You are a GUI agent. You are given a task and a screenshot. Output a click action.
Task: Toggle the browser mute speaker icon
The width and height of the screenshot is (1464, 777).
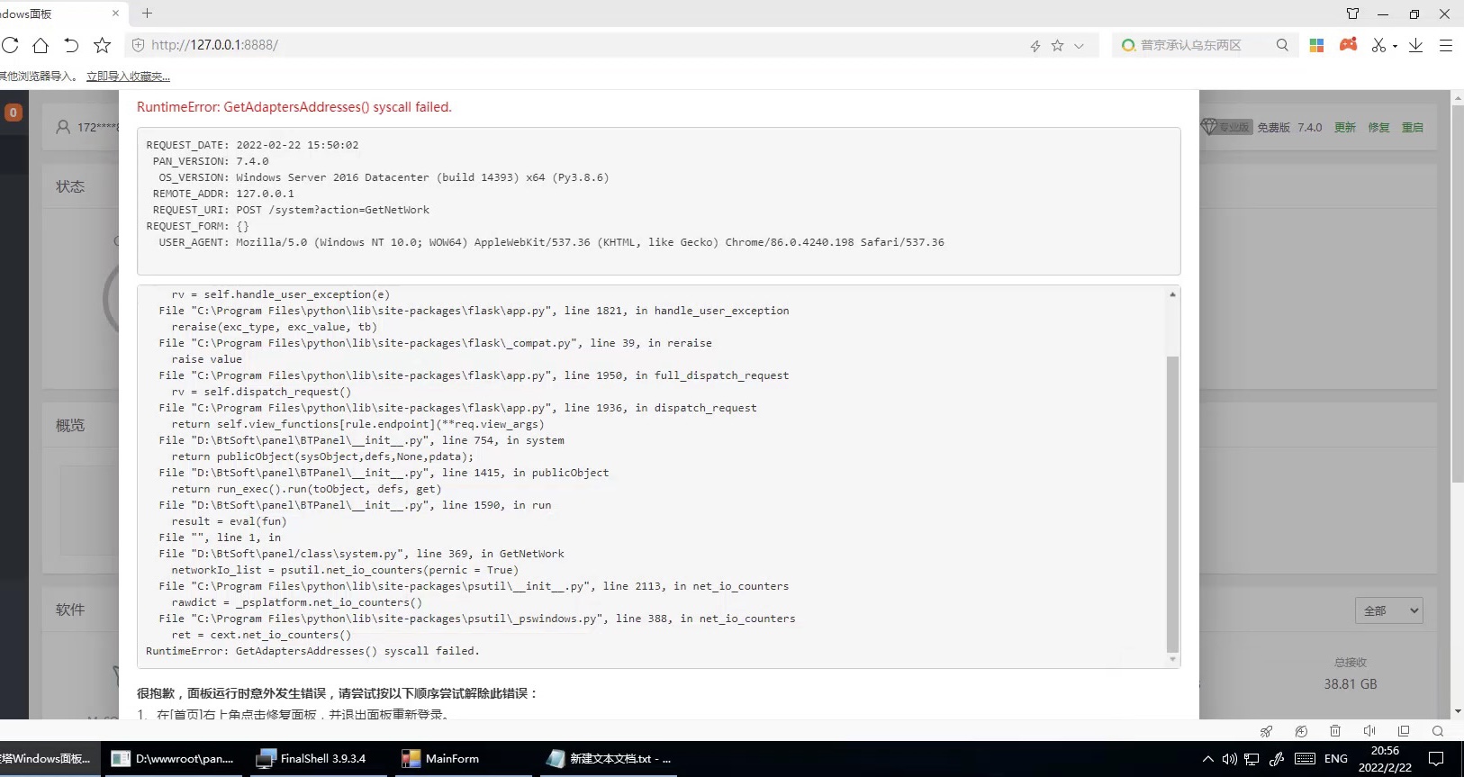coord(1369,731)
